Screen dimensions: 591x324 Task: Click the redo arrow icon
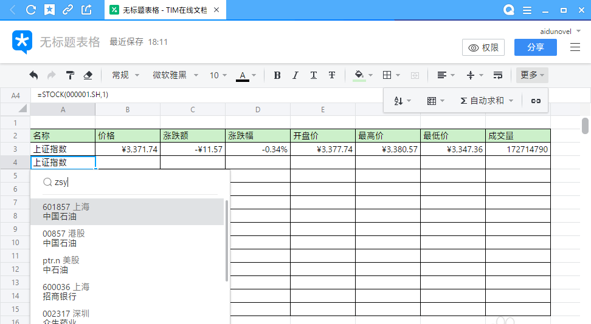[x=52, y=75]
